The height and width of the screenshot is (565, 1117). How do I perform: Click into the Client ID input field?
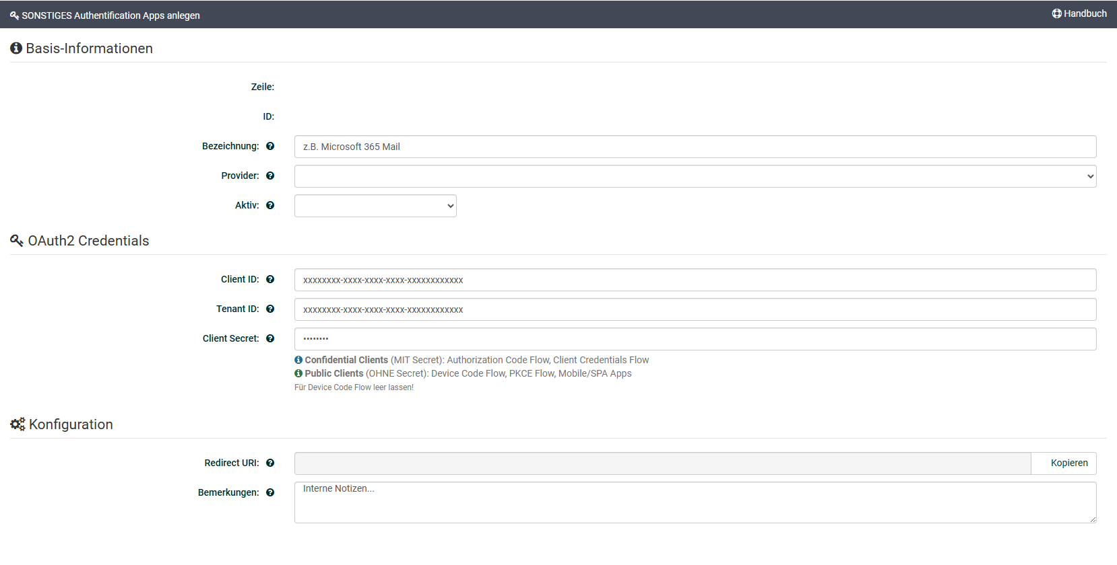695,280
